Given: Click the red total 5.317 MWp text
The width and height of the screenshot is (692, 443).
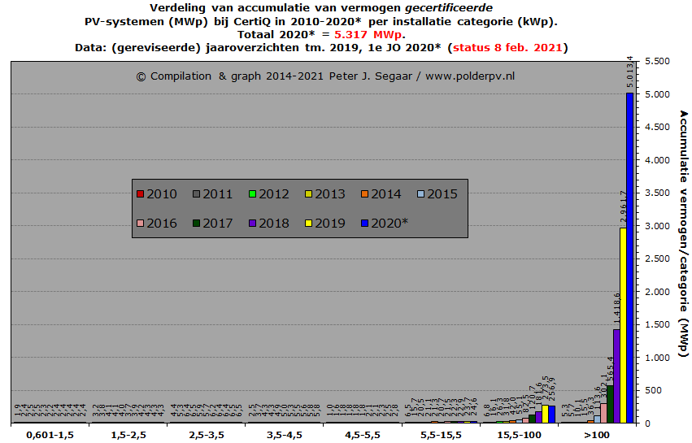Looking at the screenshot, I should (368, 34).
